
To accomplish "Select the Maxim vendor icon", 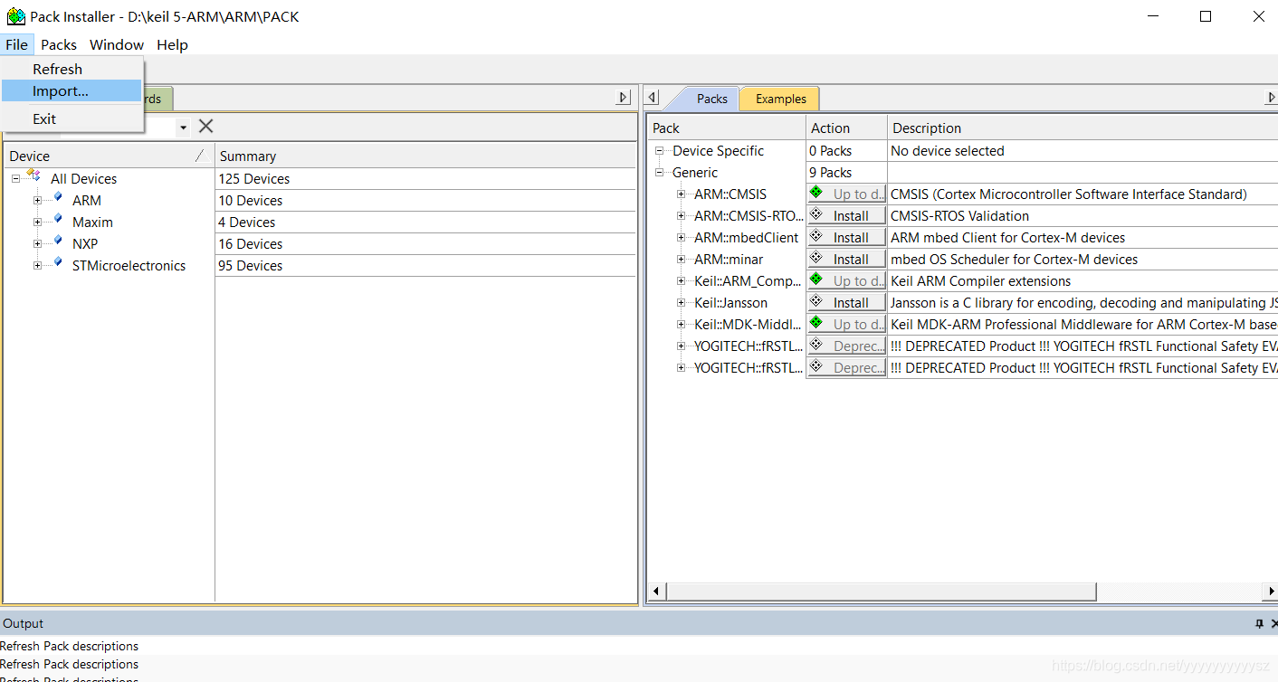I will click(58, 219).
